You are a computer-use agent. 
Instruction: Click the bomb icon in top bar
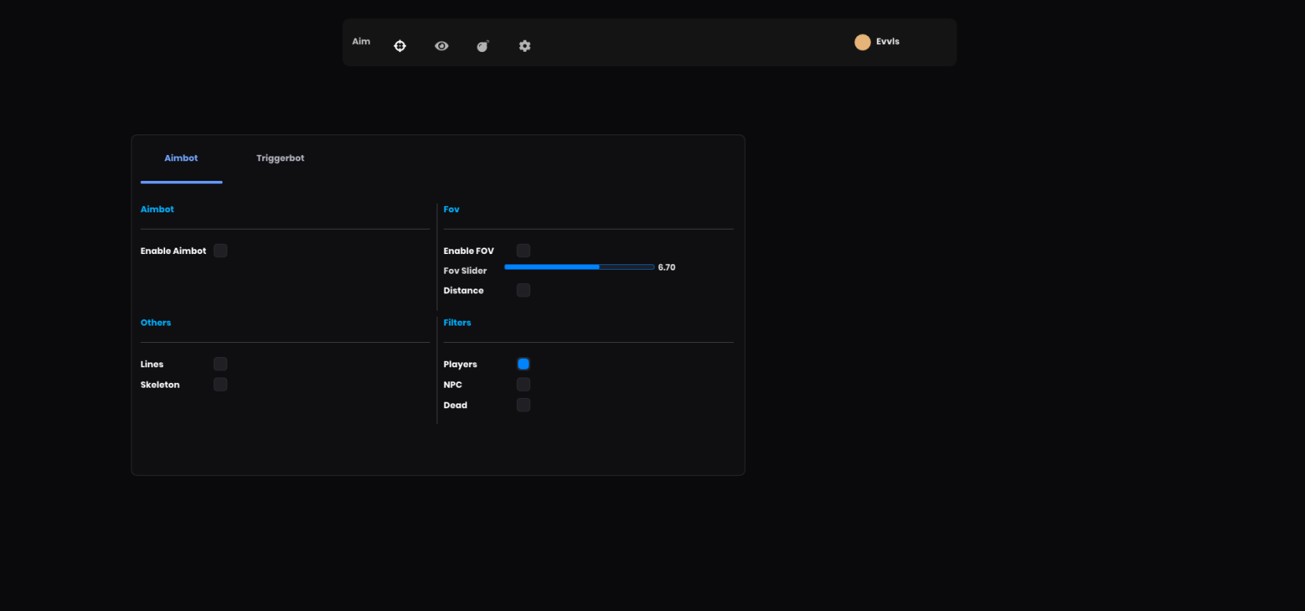tap(482, 46)
